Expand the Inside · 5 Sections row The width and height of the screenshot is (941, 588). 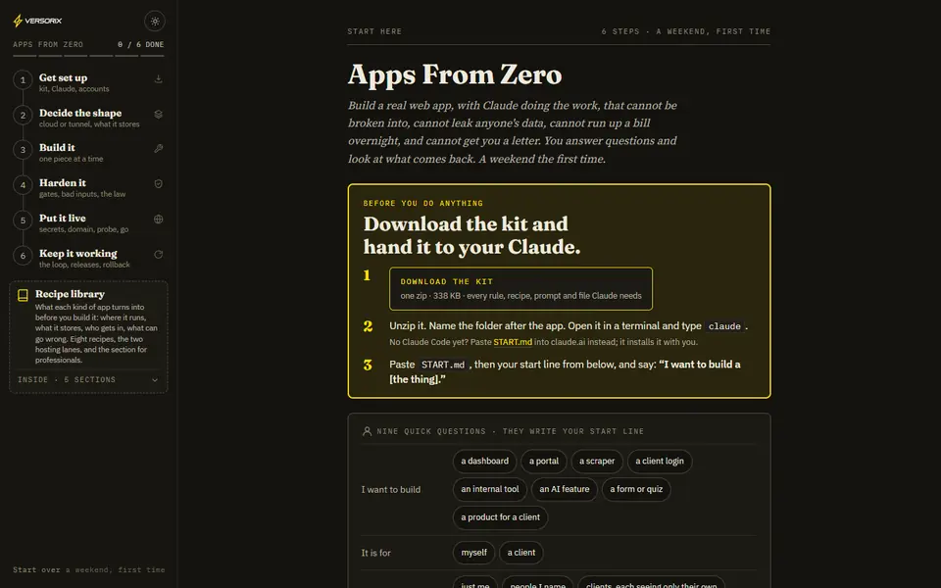[x=88, y=380]
